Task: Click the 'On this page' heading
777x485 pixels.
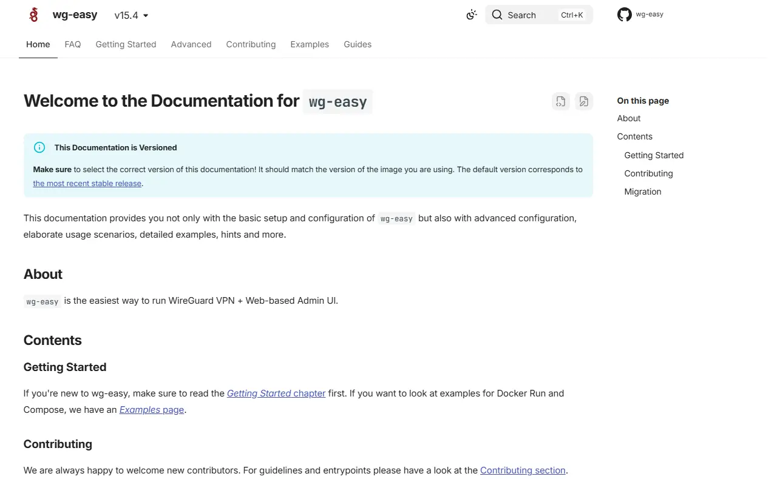Action: [x=643, y=101]
